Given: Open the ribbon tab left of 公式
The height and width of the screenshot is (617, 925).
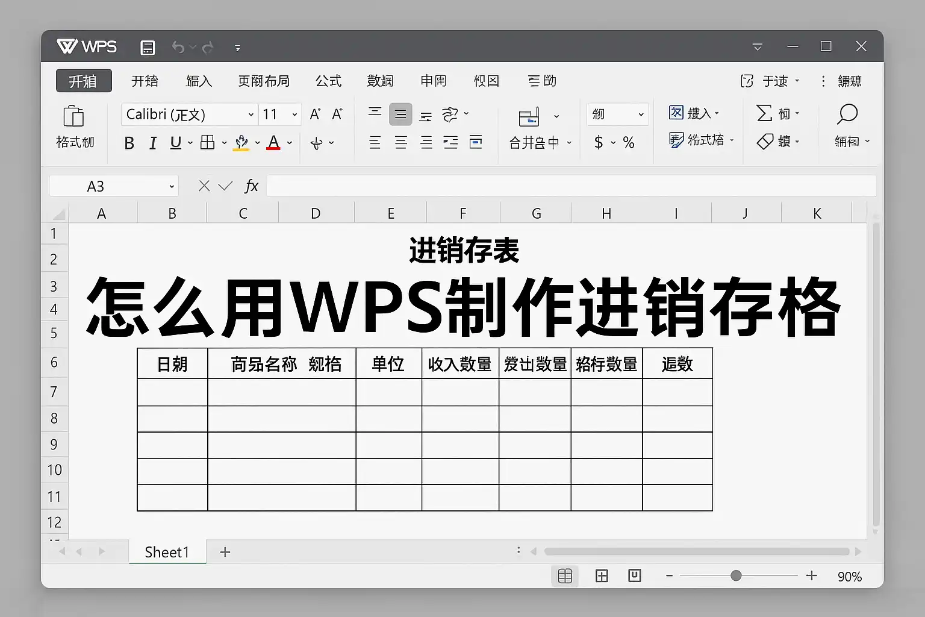Looking at the screenshot, I should coord(264,81).
